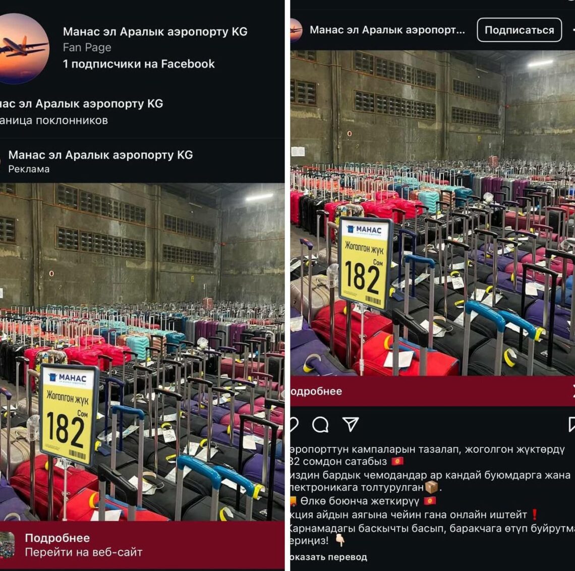Click 1 подписчики на Facebook text
The image size is (575, 571).
point(139,64)
